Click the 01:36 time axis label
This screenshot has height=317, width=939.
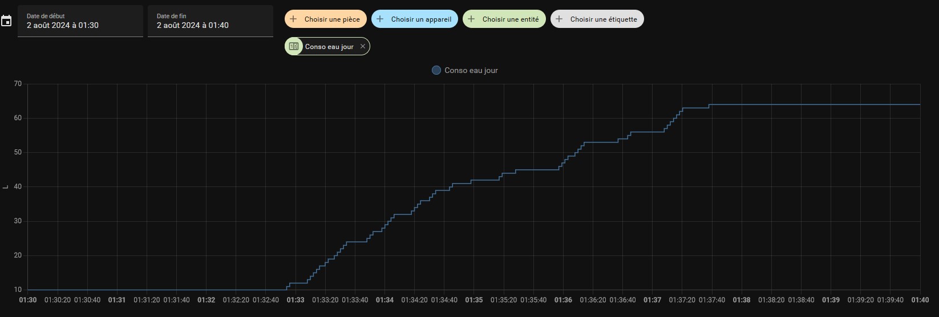(563, 300)
